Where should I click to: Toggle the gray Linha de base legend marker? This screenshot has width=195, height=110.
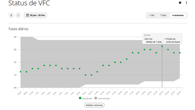pyautogui.click(x=96, y=98)
